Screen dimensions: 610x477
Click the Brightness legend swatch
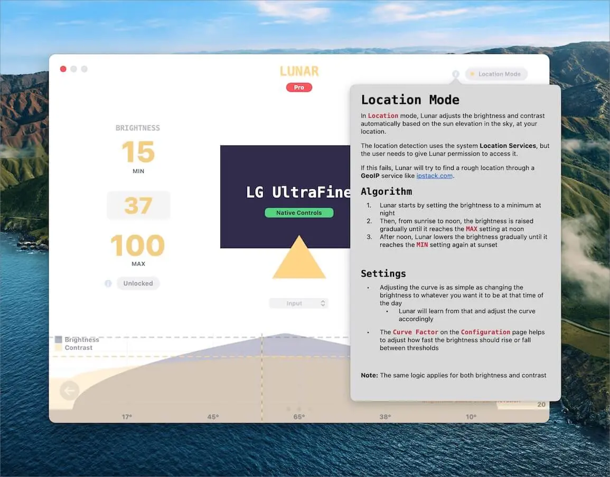pos(58,339)
